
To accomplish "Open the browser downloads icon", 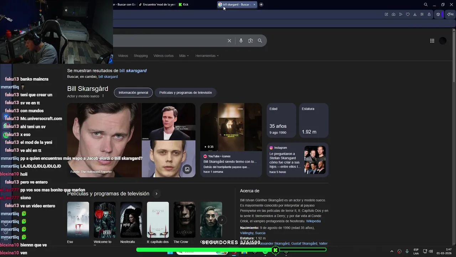I will tap(415, 14).
